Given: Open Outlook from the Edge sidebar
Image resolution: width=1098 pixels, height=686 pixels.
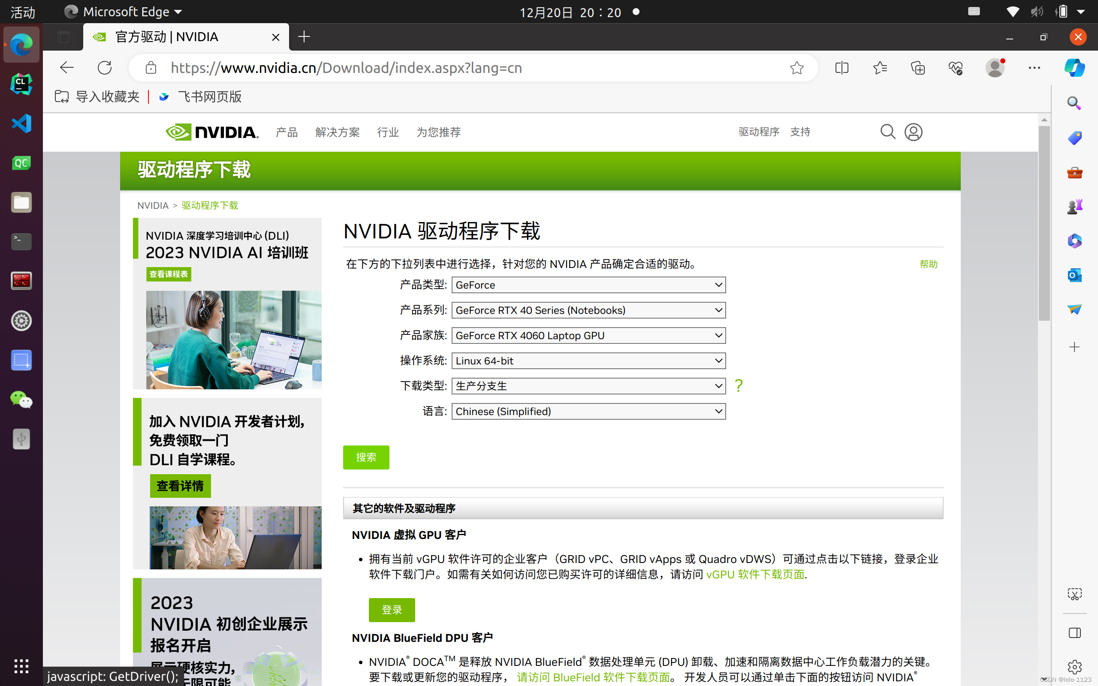Looking at the screenshot, I should tap(1074, 275).
